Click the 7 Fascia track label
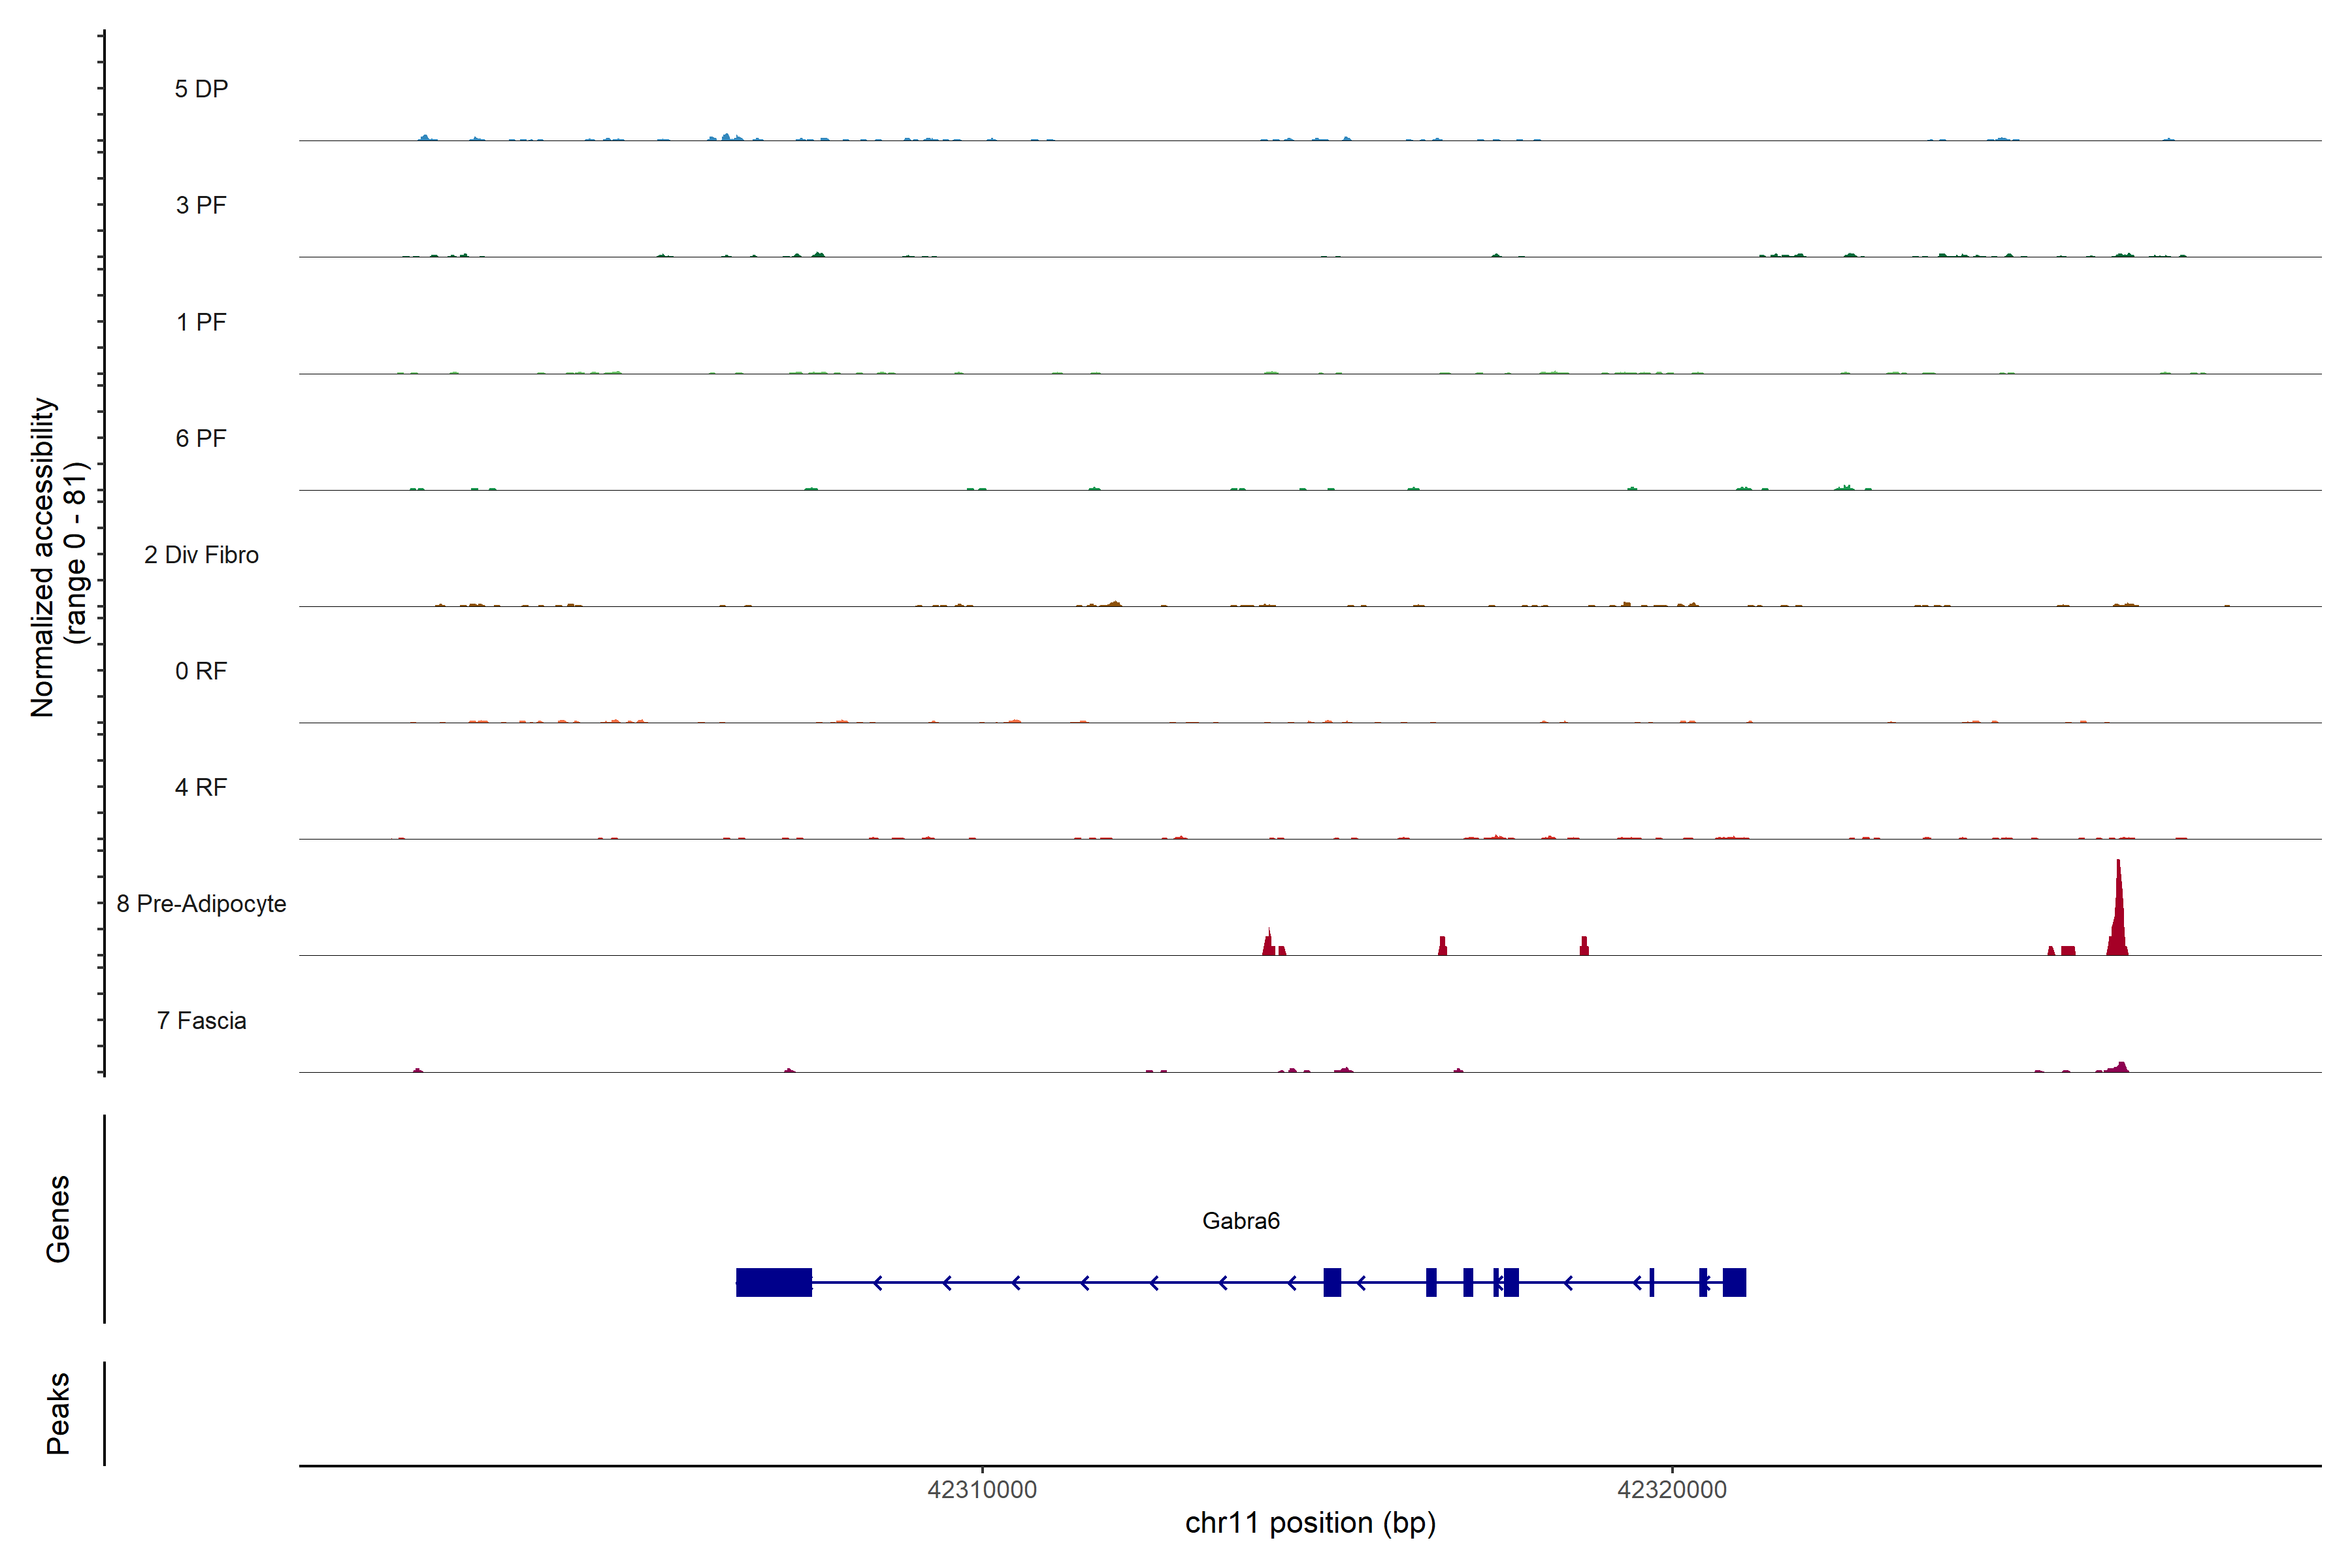Screen dimensions: 2352x1568 [x=201, y=1020]
